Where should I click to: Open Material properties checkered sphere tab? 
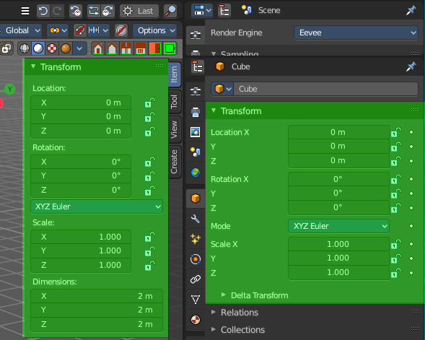[196, 320]
